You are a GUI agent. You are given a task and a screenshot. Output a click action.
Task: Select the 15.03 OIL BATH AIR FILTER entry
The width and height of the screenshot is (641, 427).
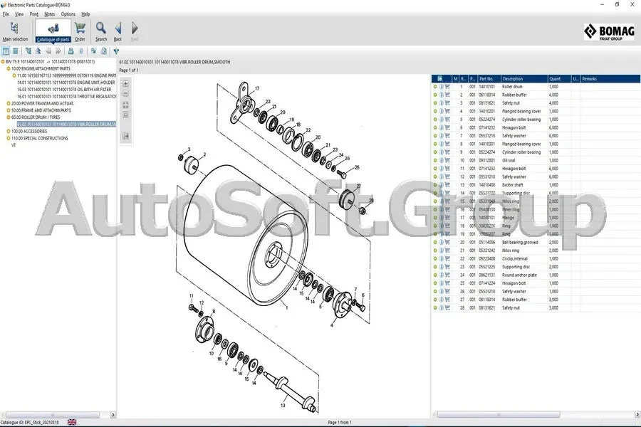[64, 90]
